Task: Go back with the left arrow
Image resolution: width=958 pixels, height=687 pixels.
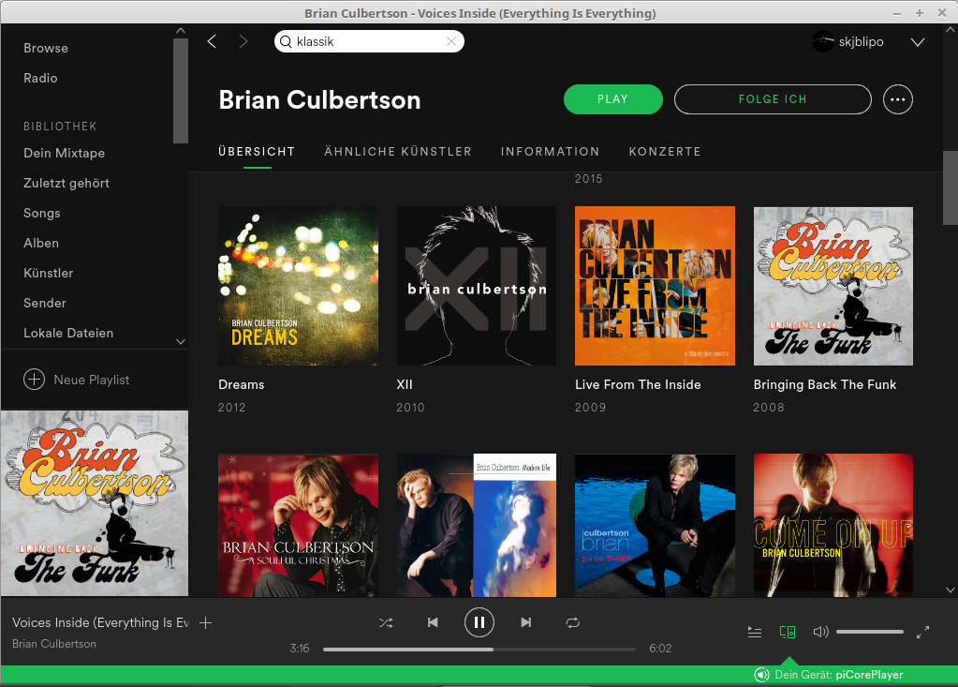Action: 212,41
